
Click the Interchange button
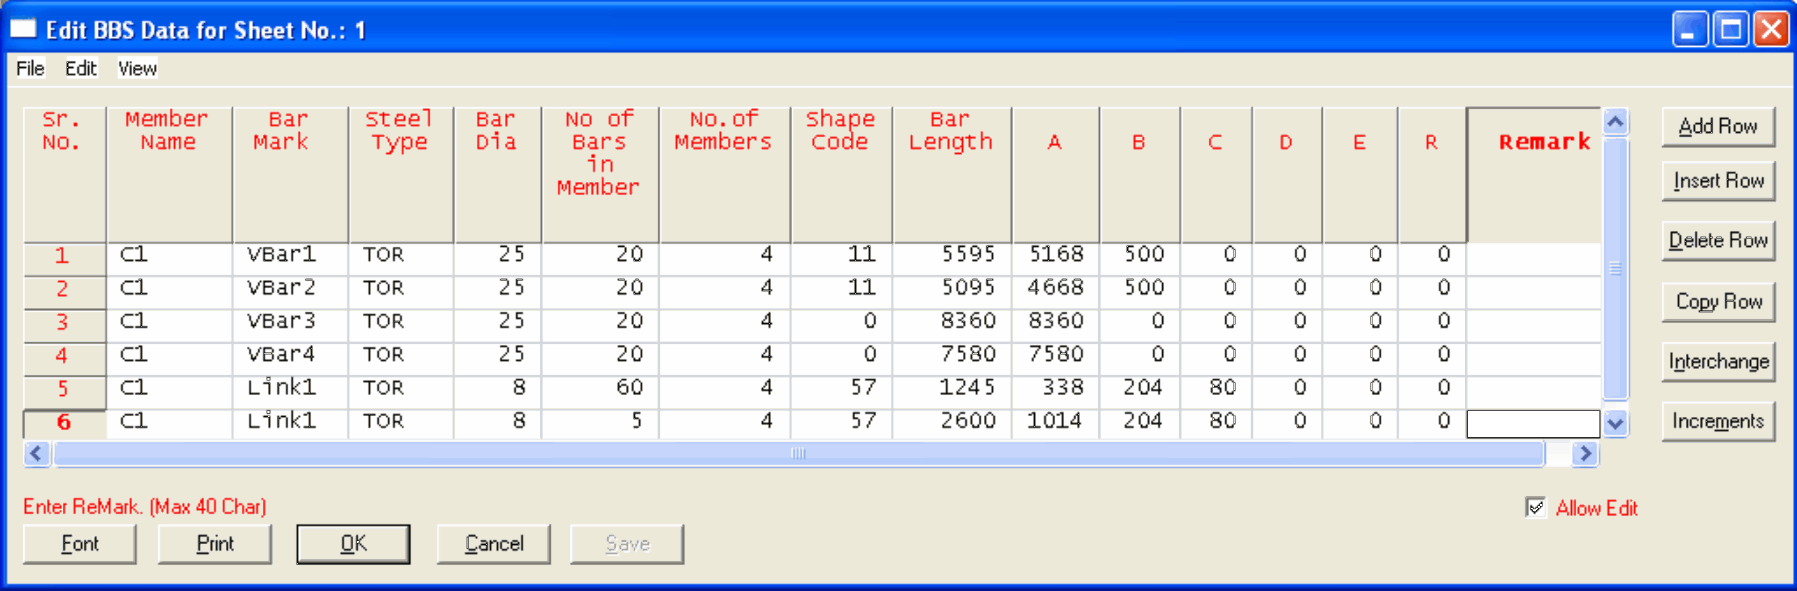click(x=1717, y=362)
